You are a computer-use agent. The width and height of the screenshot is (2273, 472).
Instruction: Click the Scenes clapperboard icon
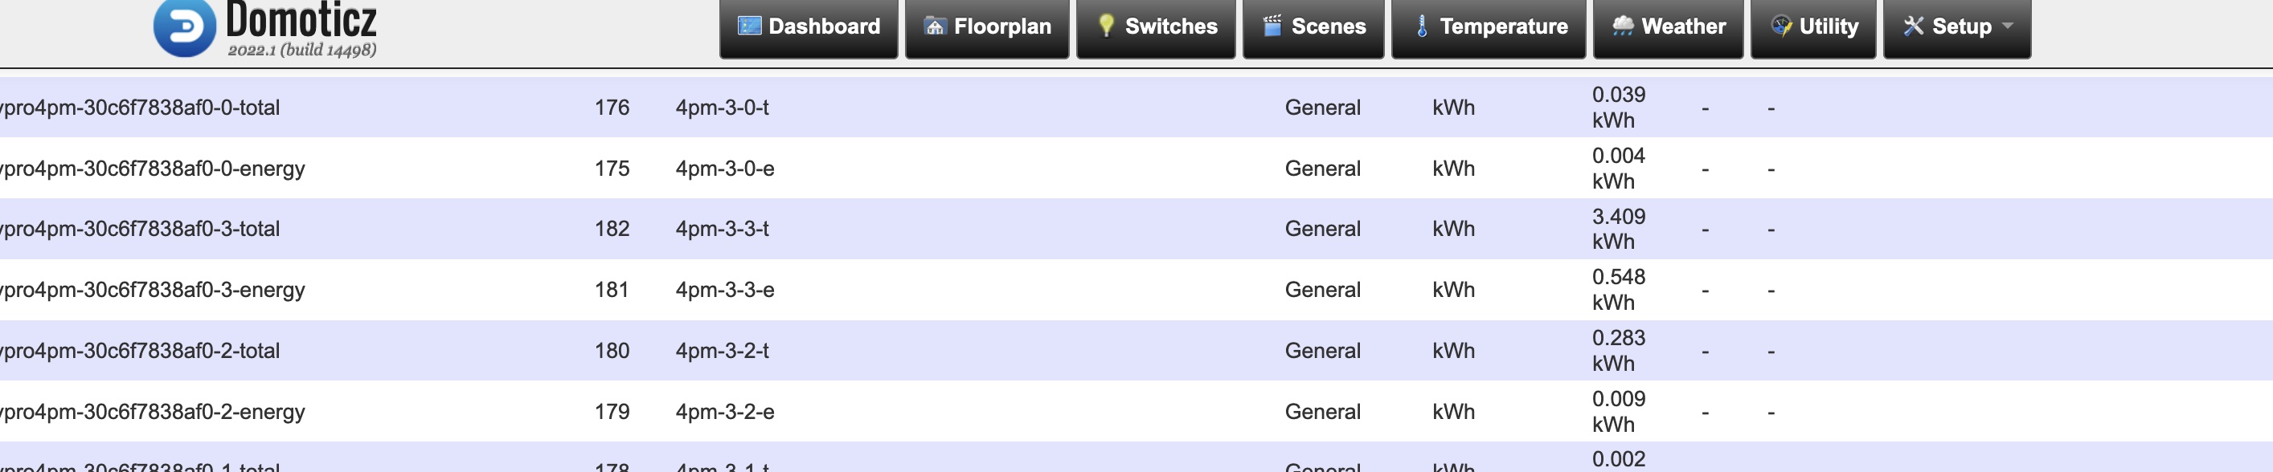(1272, 26)
